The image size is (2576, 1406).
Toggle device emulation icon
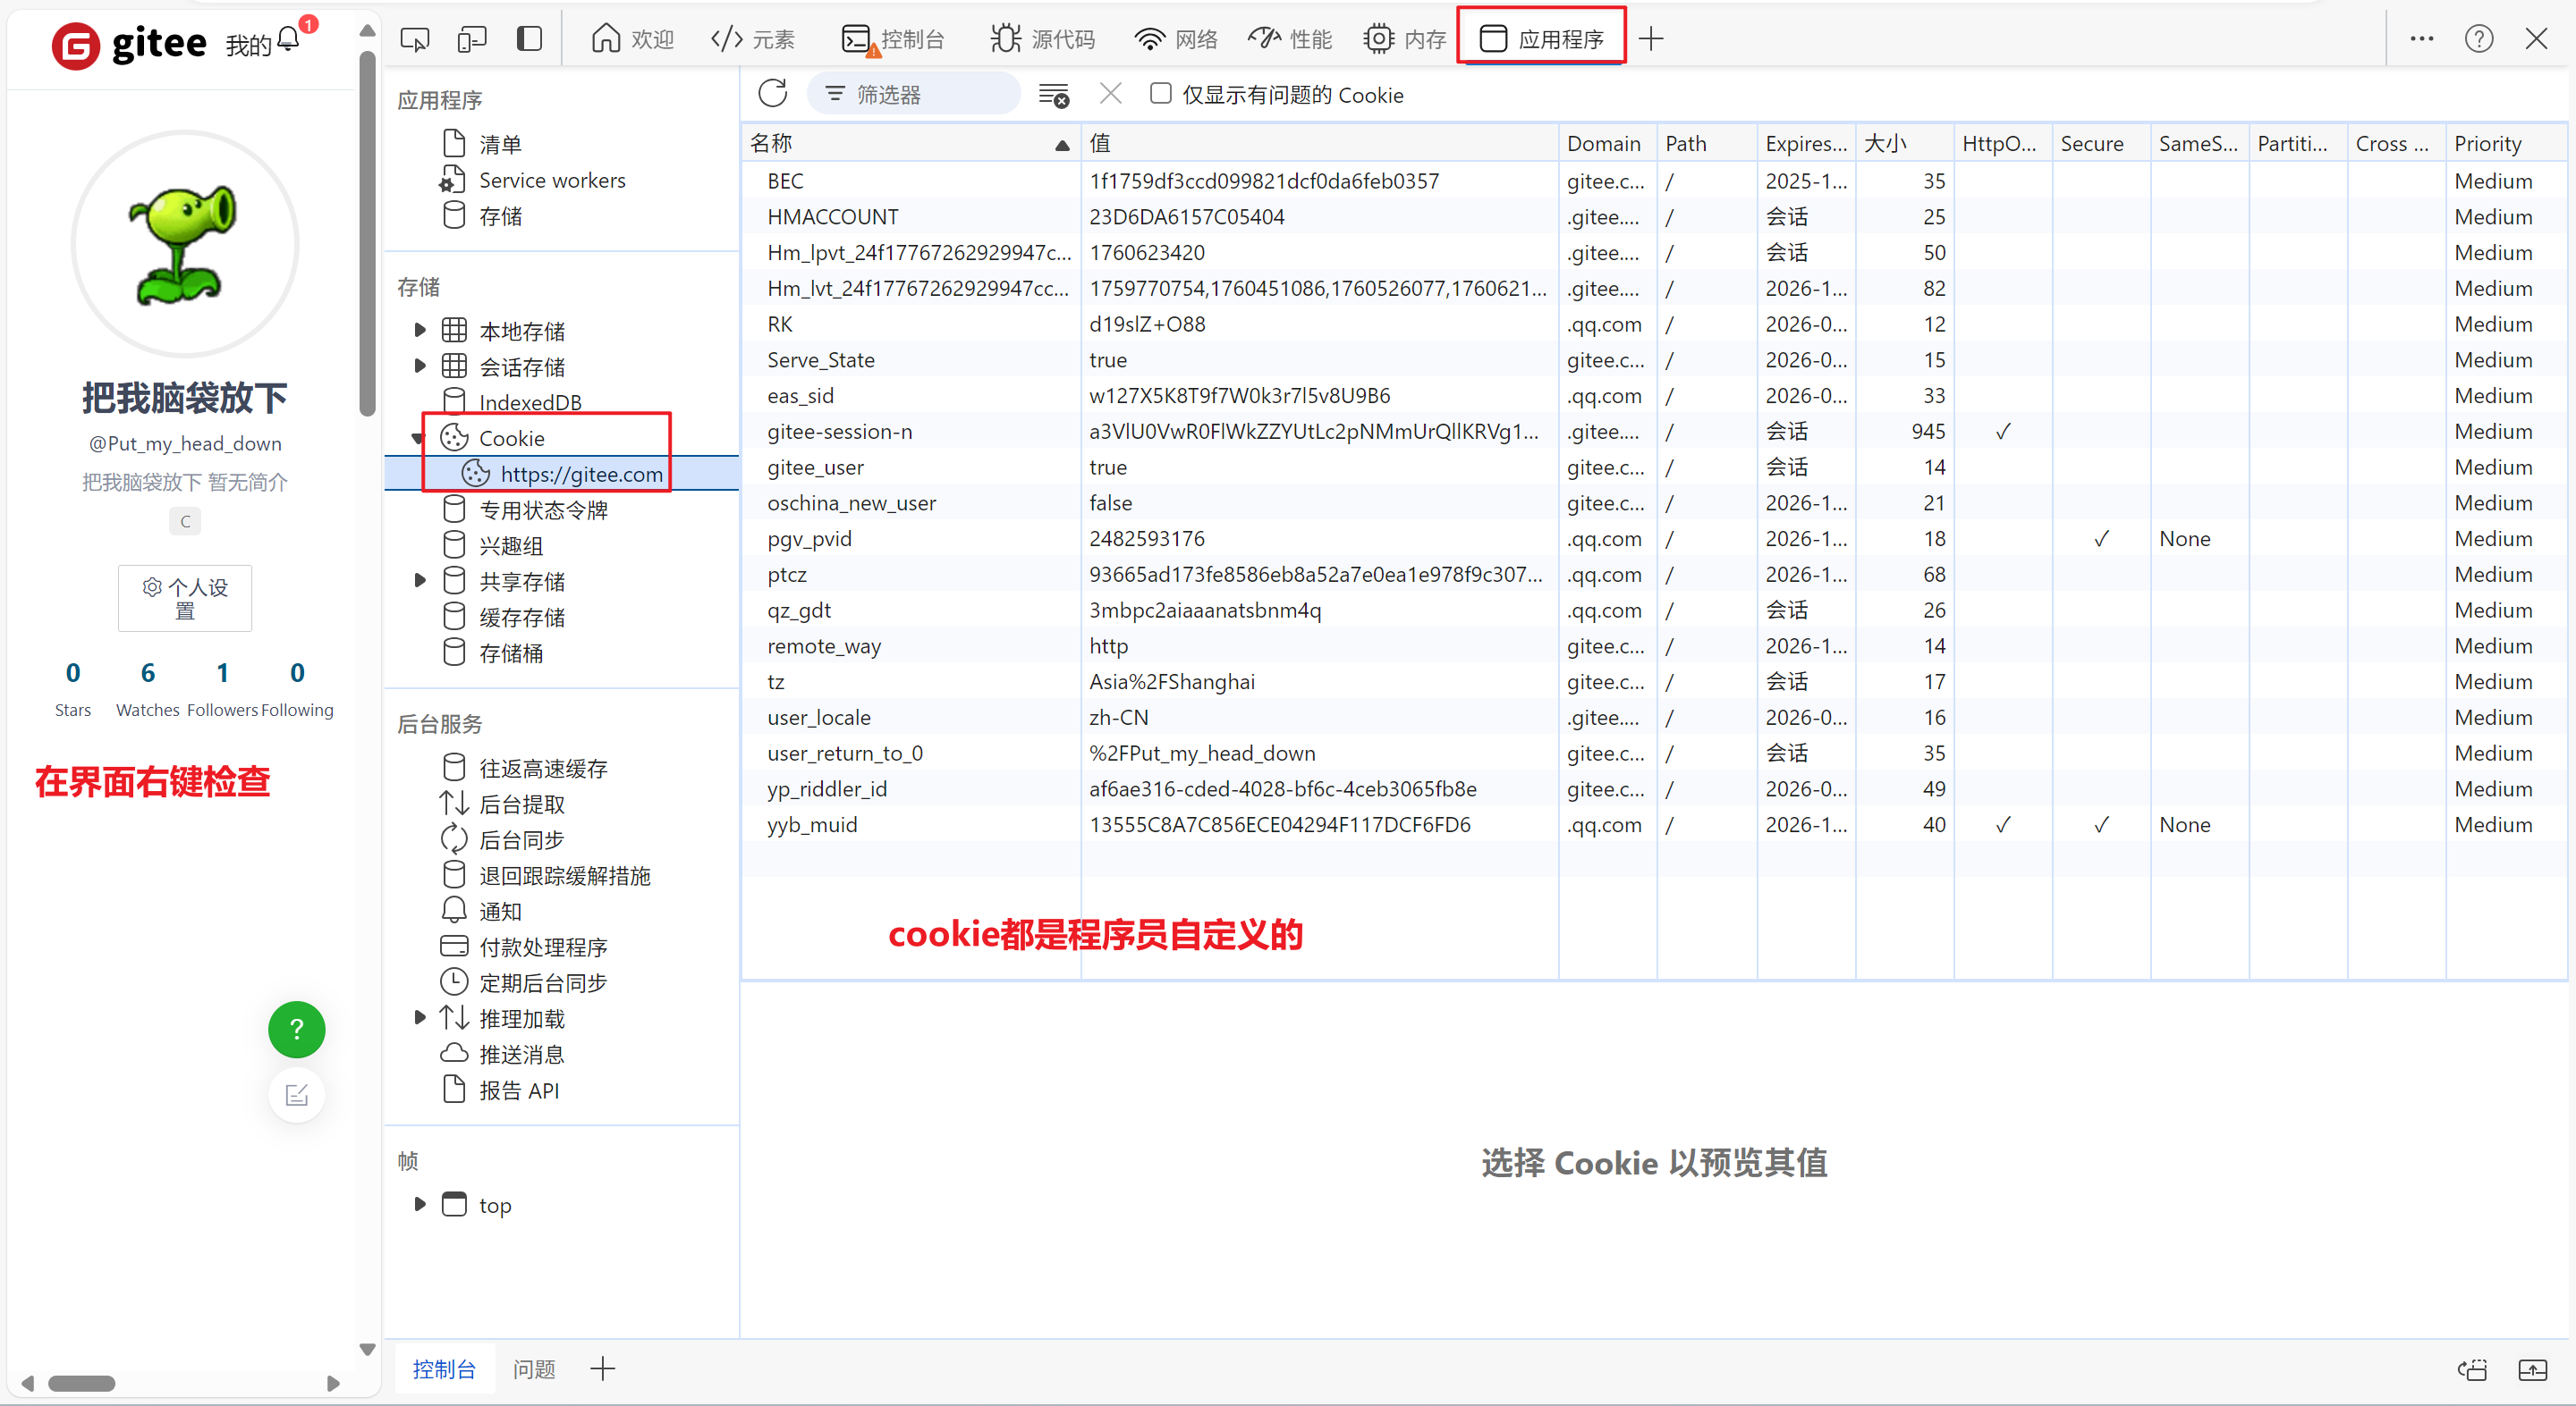coord(471,39)
